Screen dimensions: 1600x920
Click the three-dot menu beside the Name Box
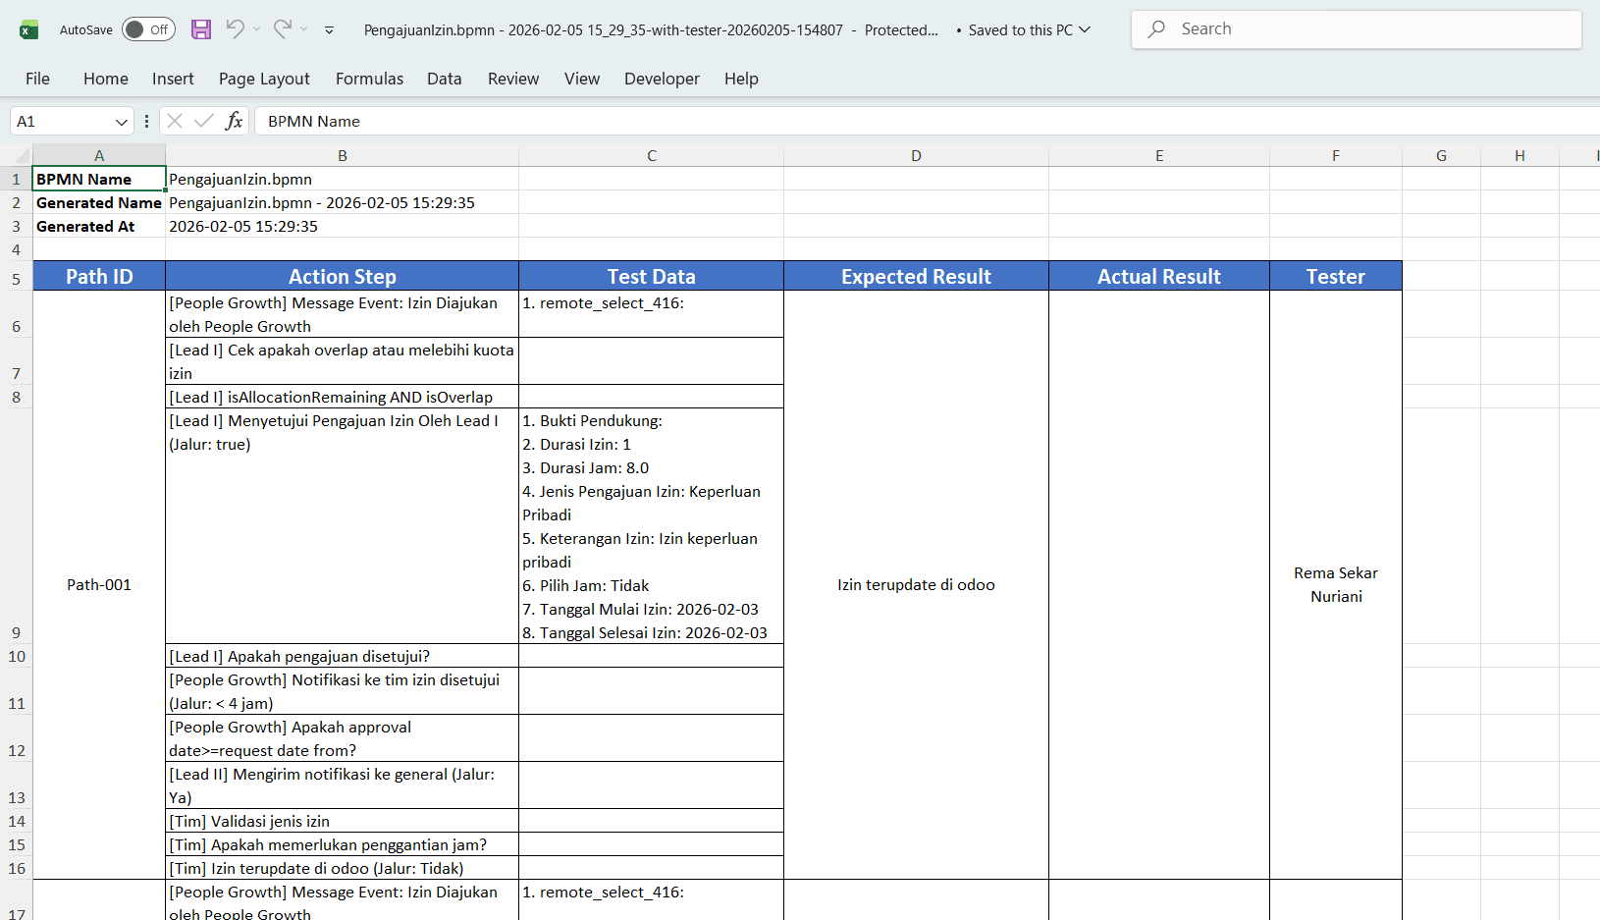click(x=146, y=121)
